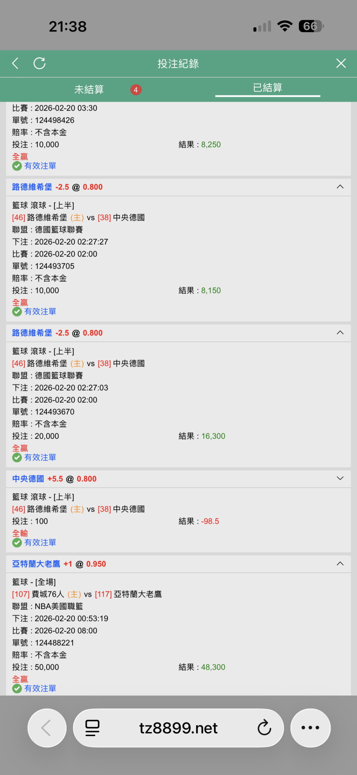357x775 pixels.
Task: Open the page reader icon in address bar
Action: pyautogui.click(x=93, y=728)
